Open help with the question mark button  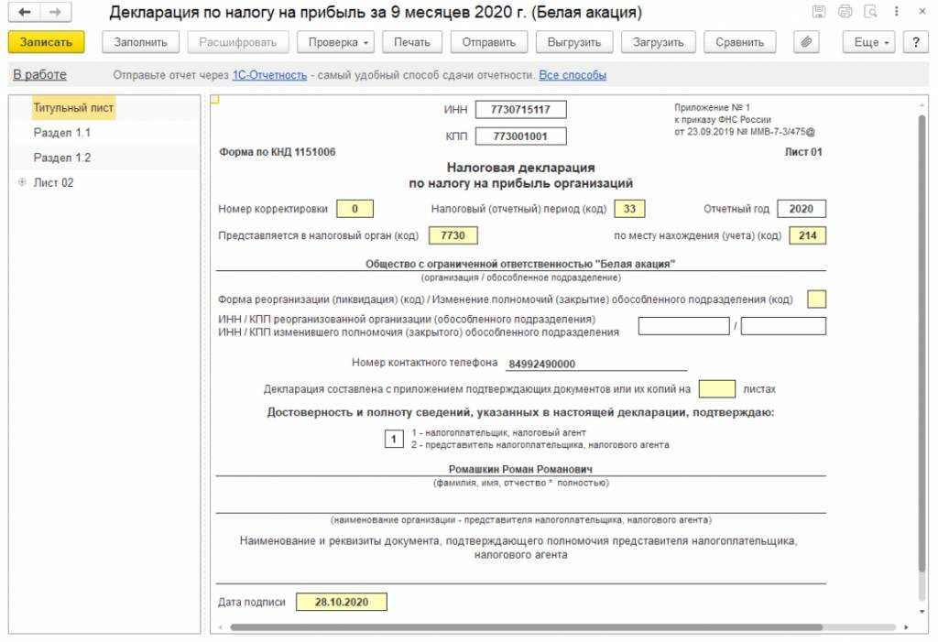(x=915, y=42)
